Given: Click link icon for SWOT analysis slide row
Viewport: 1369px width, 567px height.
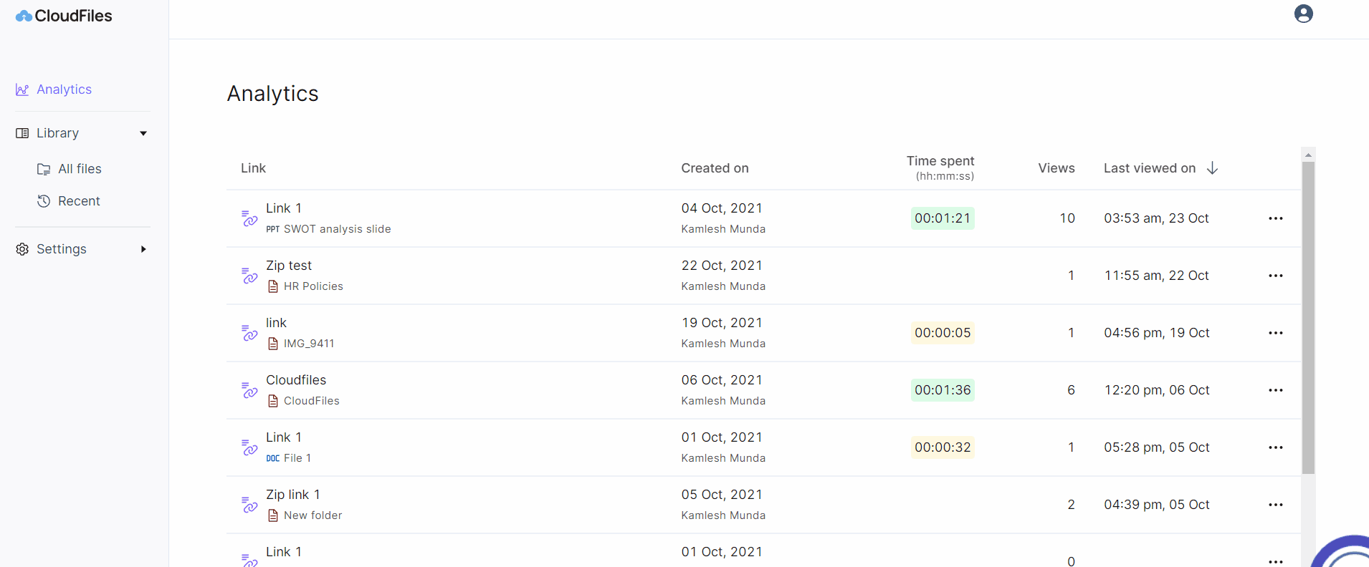Looking at the screenshot, I should (x=249, y=218).
